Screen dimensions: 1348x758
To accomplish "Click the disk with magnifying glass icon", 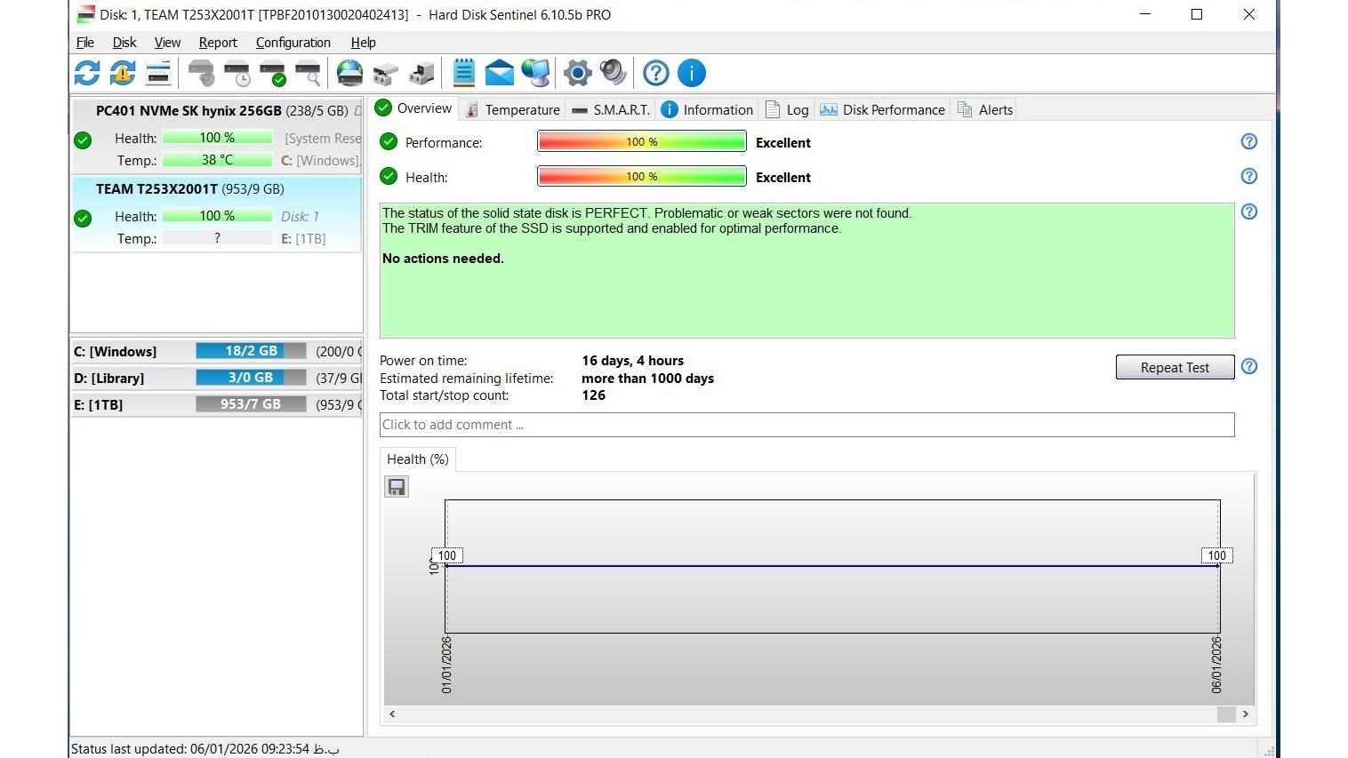I will [x=309, y=73].
